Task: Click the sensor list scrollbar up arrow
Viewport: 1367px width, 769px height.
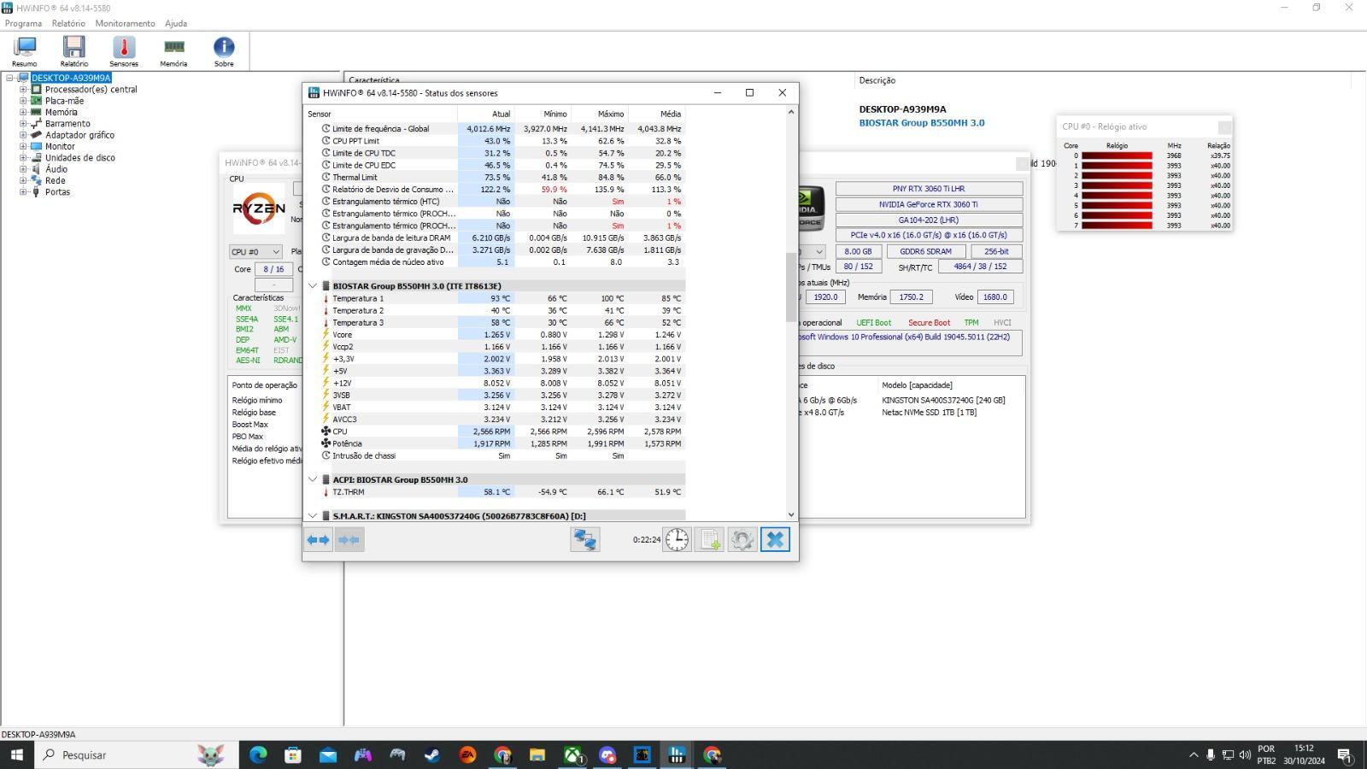Action: point(791,112)
